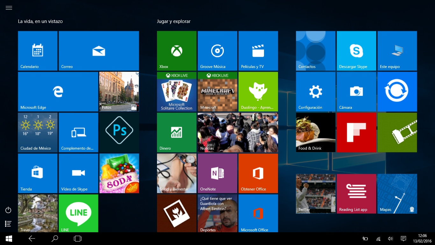435x245 pixels.
Task: Launch Groove Música app tile
Action: tap(217, 51)
